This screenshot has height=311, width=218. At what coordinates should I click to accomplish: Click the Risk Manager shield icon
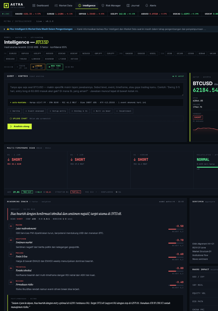point(103,5)
